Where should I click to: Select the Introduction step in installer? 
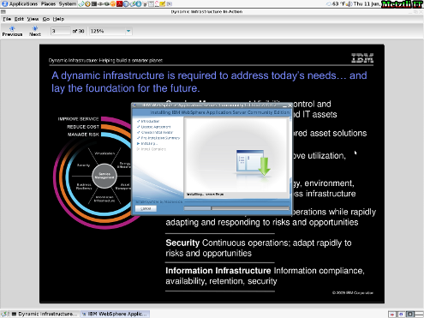[x=150, y=121]
